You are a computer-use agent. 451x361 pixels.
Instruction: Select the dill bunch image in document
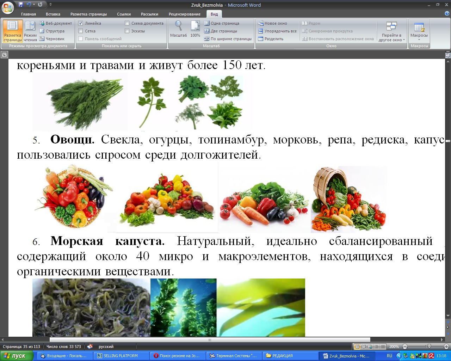point(80,102)
